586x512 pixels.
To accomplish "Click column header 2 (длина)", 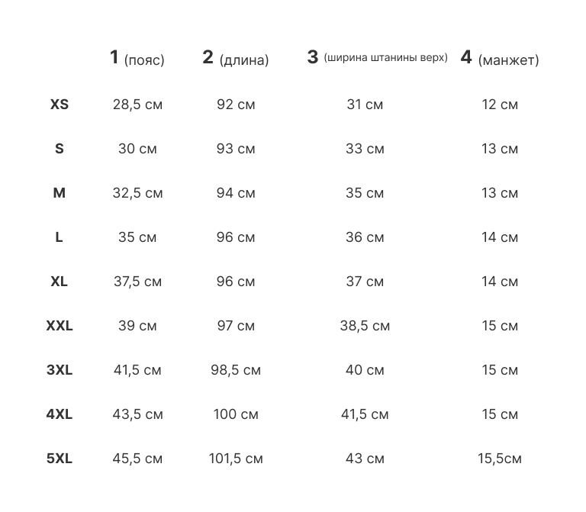I will click(236, 58).
